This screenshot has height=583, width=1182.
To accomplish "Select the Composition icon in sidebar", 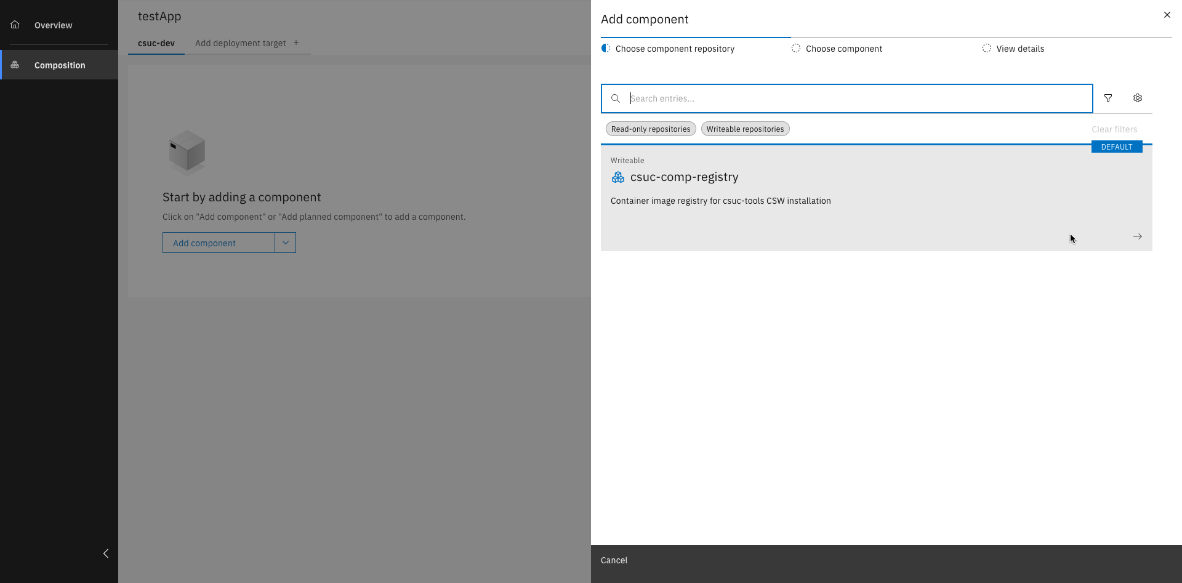I will click(x=15, y=65).
